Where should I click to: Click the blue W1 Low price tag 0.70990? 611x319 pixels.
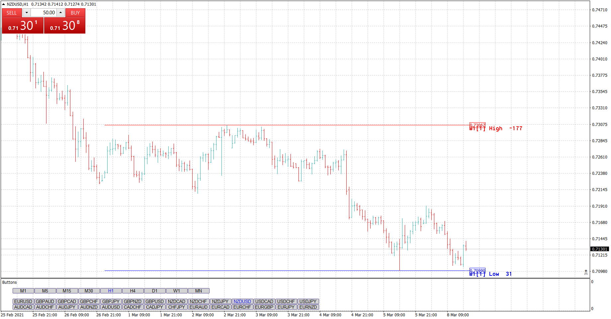click(x=478, y=271)
